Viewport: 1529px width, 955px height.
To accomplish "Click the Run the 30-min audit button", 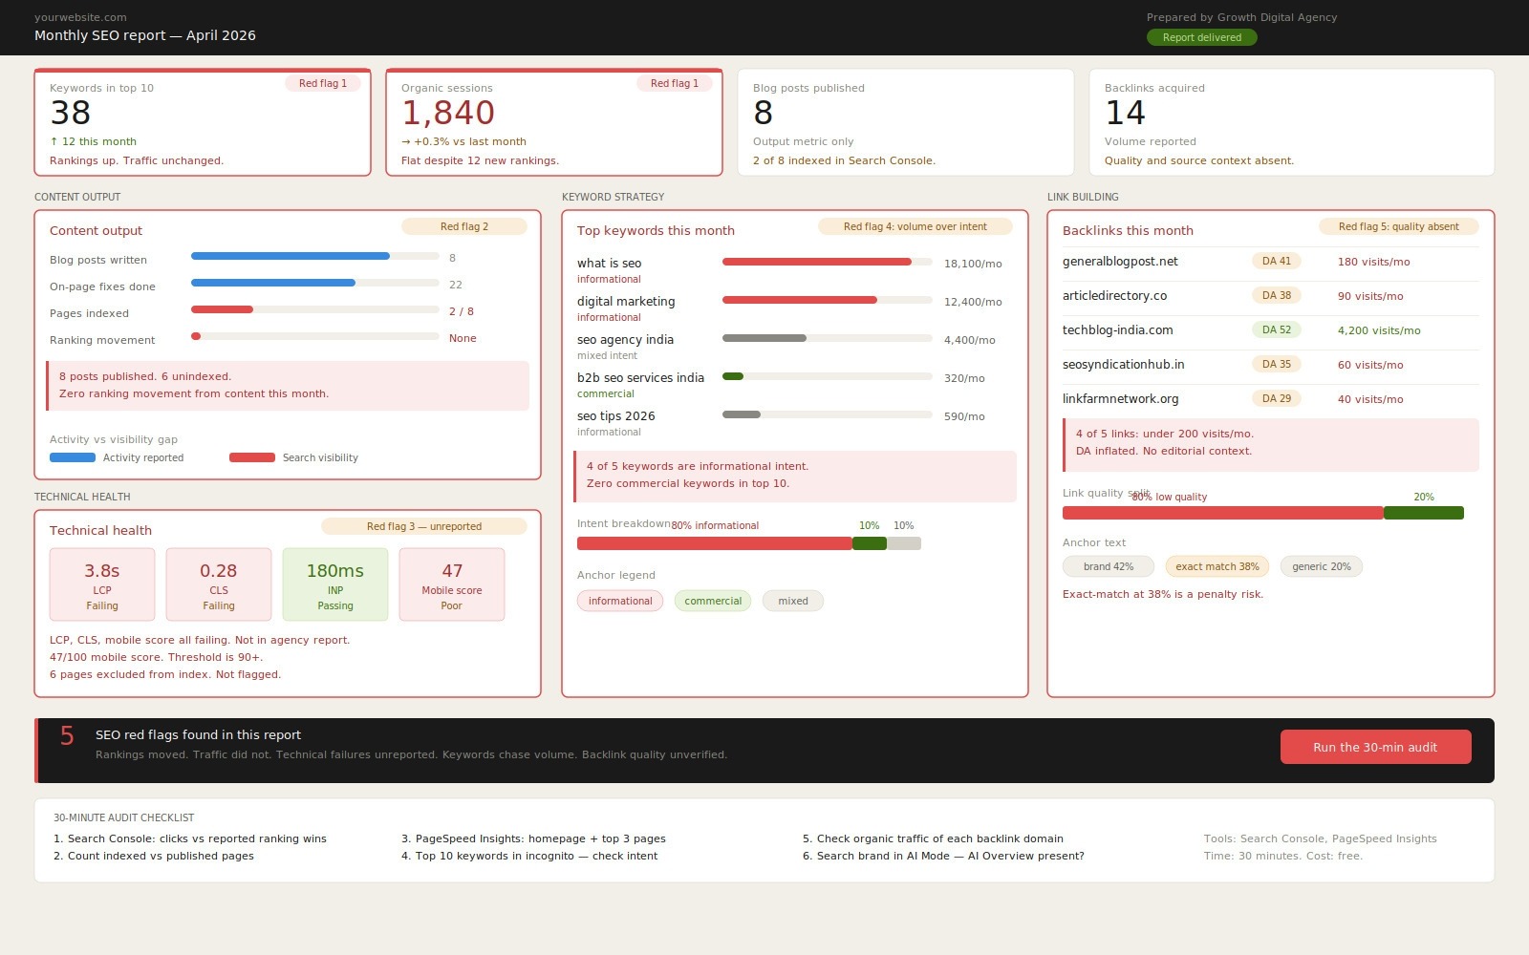I will (1375, 747).
